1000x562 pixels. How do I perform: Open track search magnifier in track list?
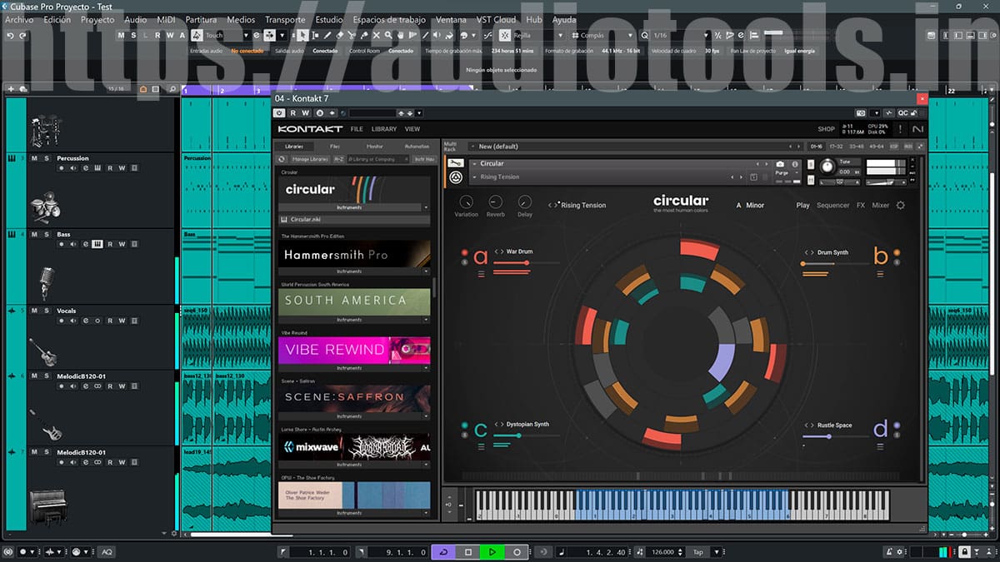click(172, 89)
